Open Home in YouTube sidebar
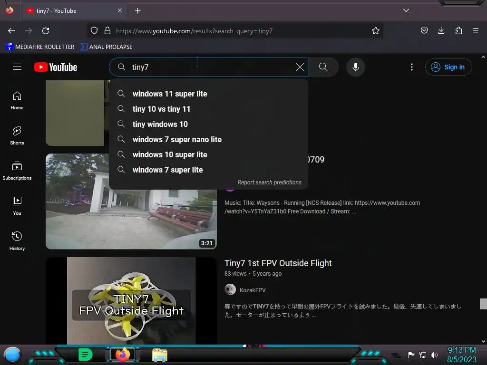 [x=17, y=101]
